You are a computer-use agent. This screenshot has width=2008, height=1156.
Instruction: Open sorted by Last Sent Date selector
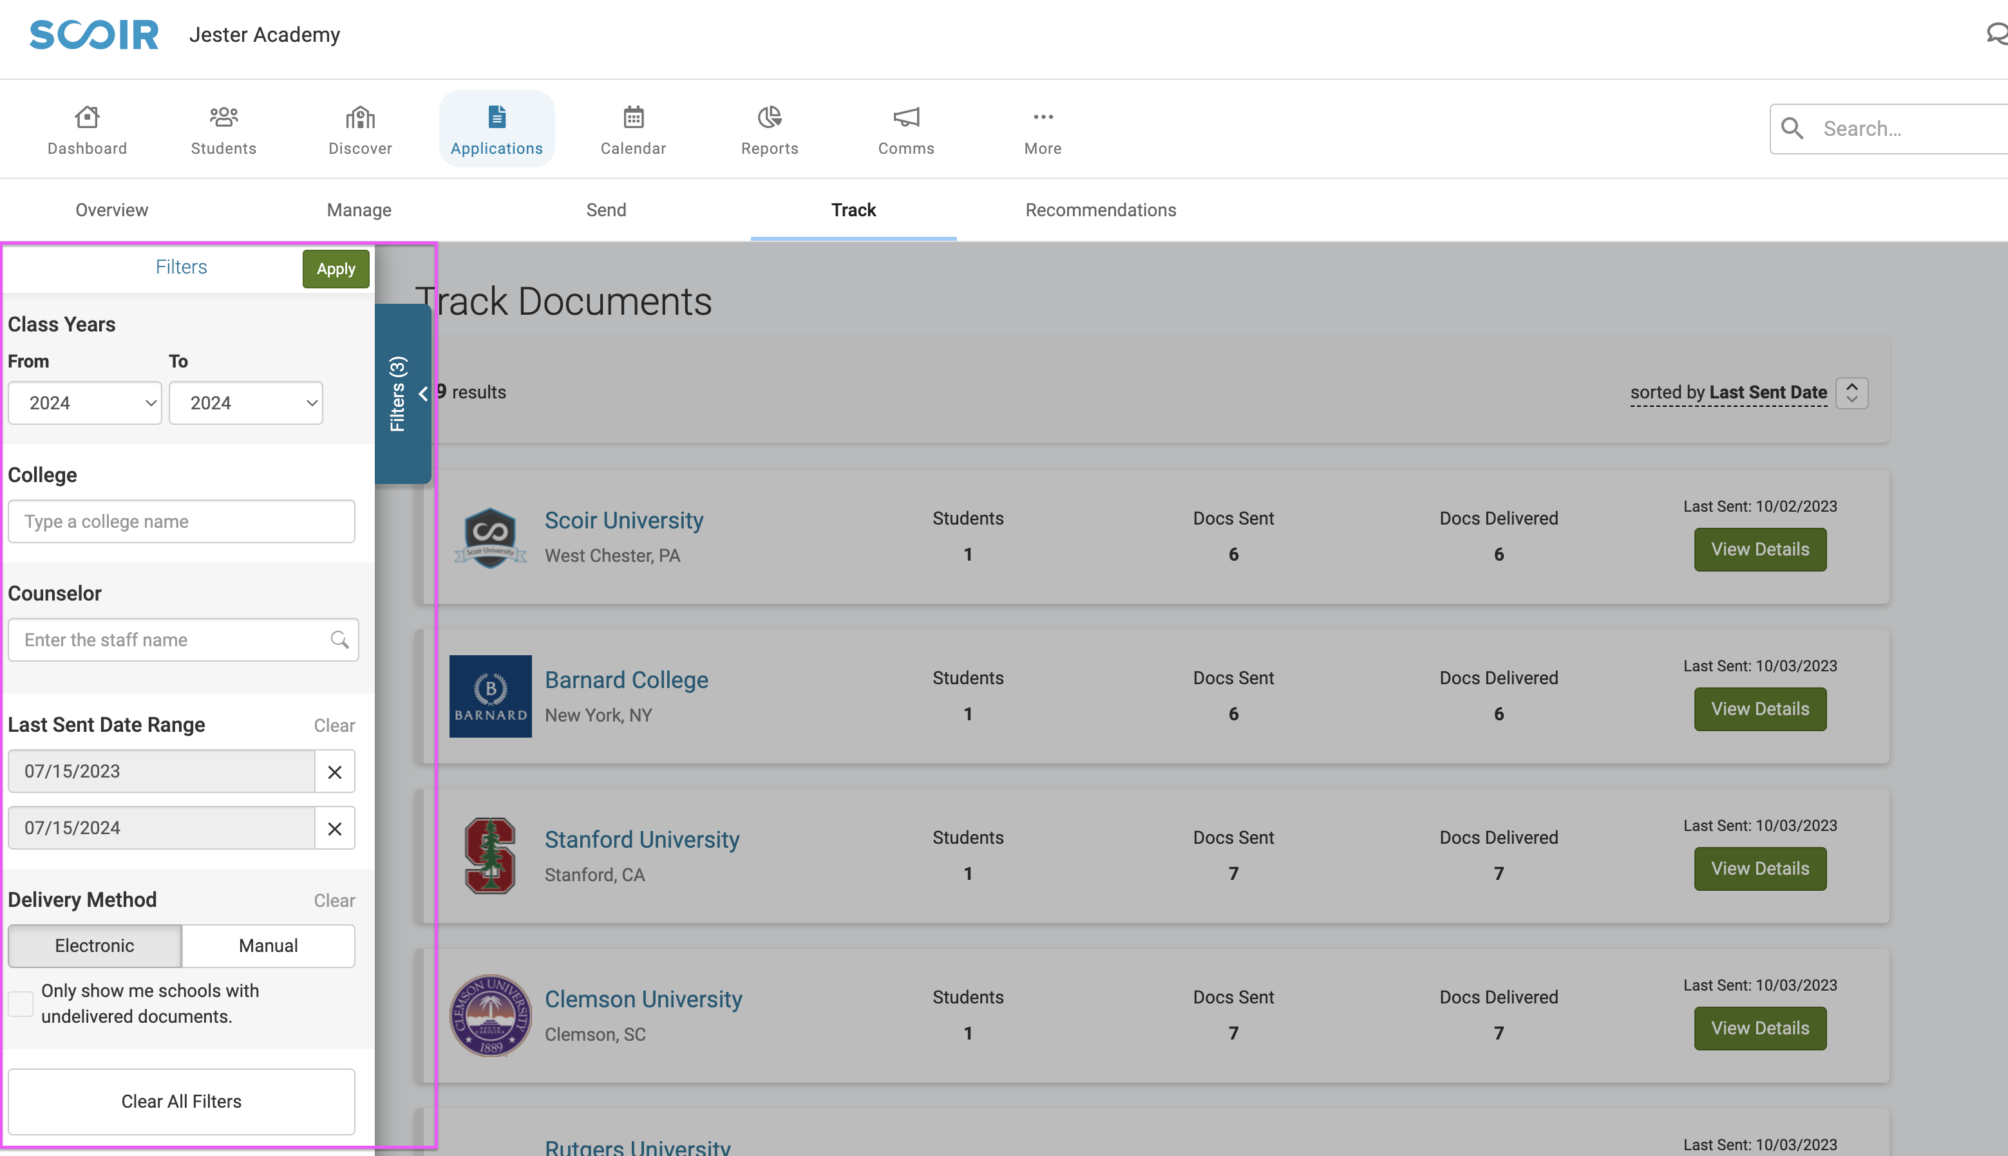click(x=1729, y=392)
